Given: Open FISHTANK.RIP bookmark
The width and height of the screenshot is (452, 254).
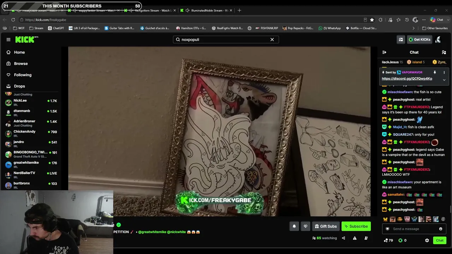Looking at the screenshot, I should [x=267, y=28].
